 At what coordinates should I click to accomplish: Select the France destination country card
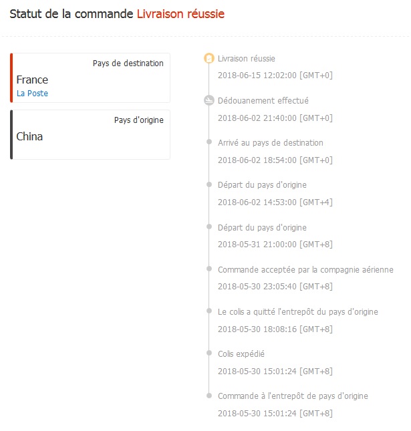90,78
